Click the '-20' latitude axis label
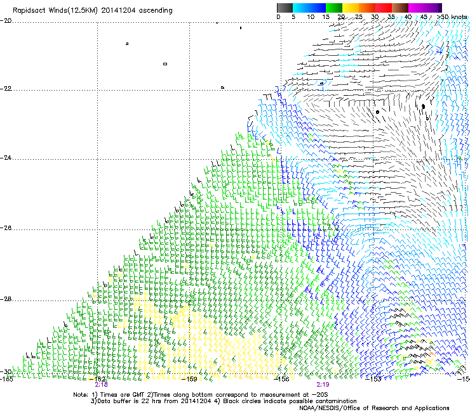470x412 pixels. pos(6,21)
